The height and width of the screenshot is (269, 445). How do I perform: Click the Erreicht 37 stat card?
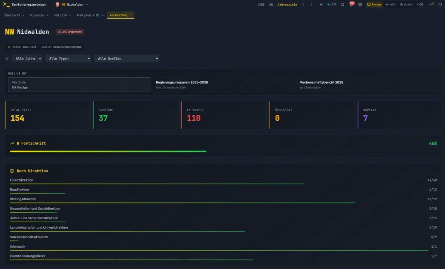click(x=136, y=115)
